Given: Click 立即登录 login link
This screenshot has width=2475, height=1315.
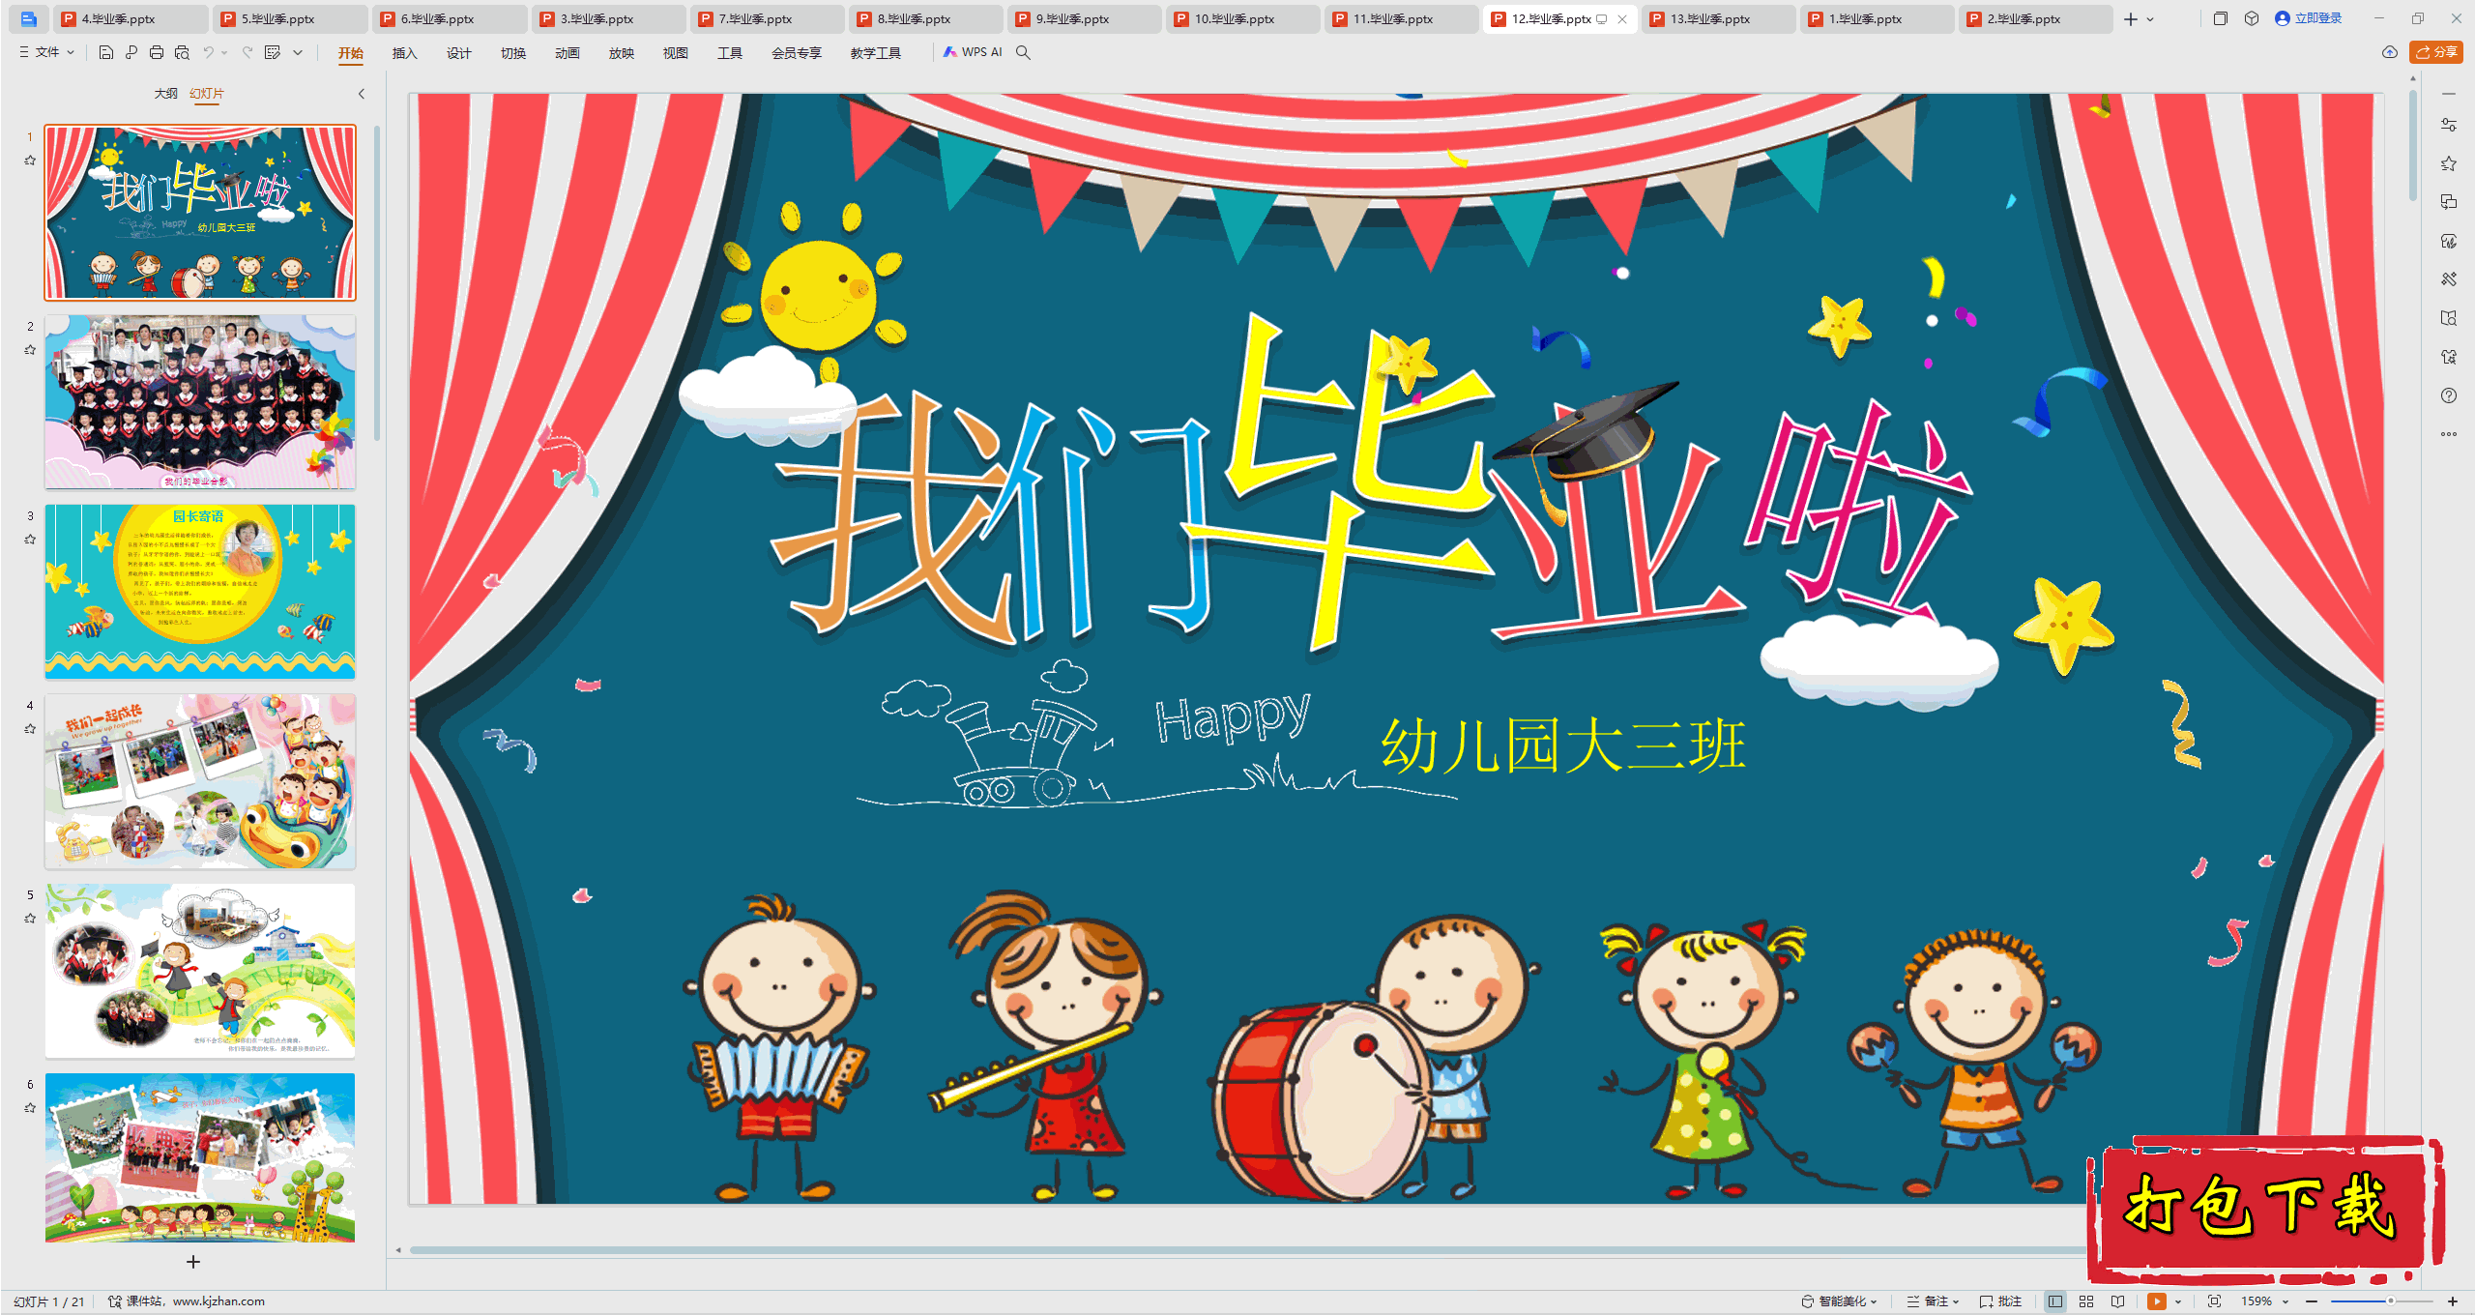Looking at the screenshot, I should [2309, 18].
